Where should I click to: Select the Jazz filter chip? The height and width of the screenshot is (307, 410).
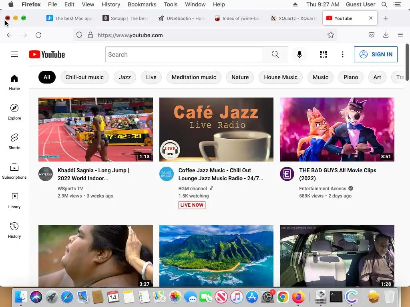125,77
